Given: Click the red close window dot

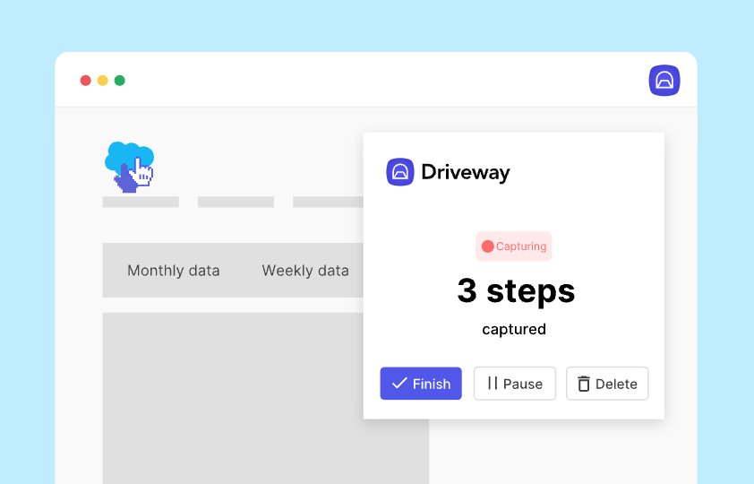Looking at the screenshot, I should [86, 81].
